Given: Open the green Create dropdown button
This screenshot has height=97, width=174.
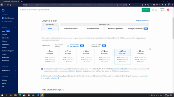Looking at the screenshot, I should 146,10.
